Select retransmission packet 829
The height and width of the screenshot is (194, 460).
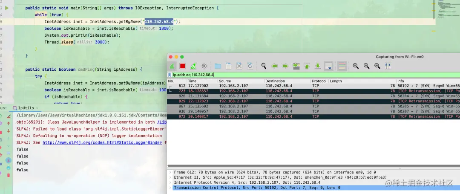(x=313, y=101)
